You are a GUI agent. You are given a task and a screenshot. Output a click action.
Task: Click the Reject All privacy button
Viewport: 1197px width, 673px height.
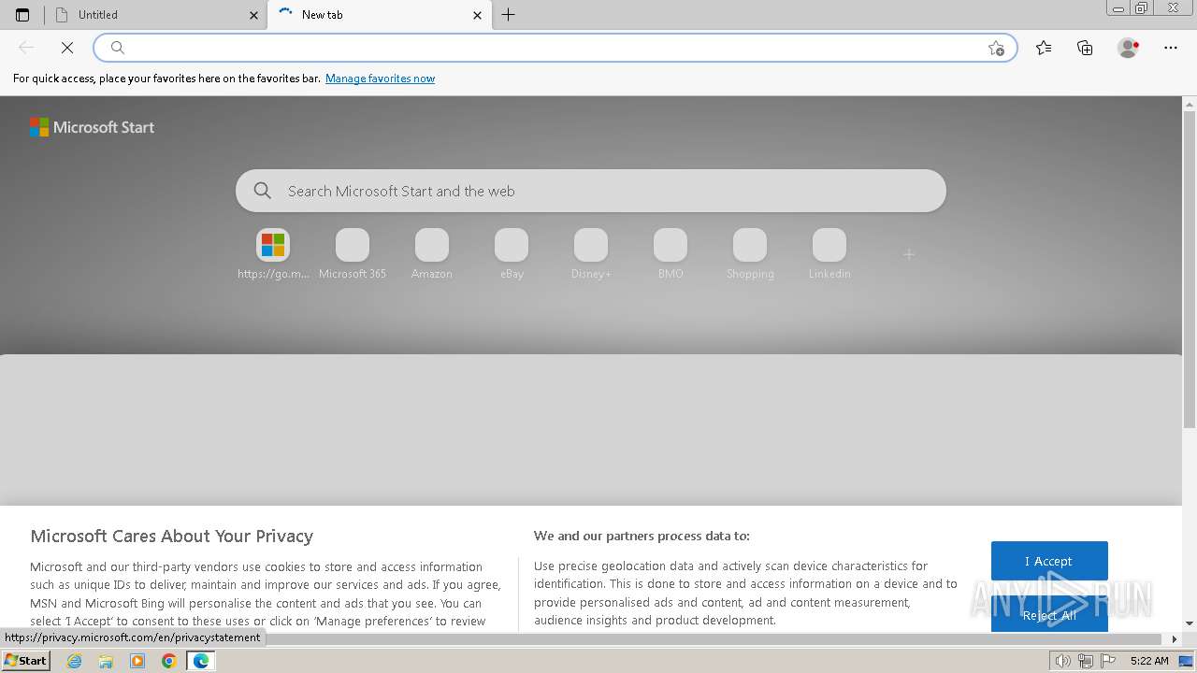tap(1049, 614)
